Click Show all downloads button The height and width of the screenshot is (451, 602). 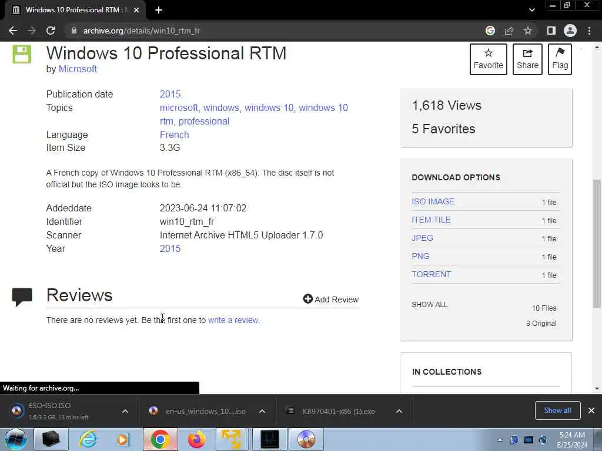point(557,410)
